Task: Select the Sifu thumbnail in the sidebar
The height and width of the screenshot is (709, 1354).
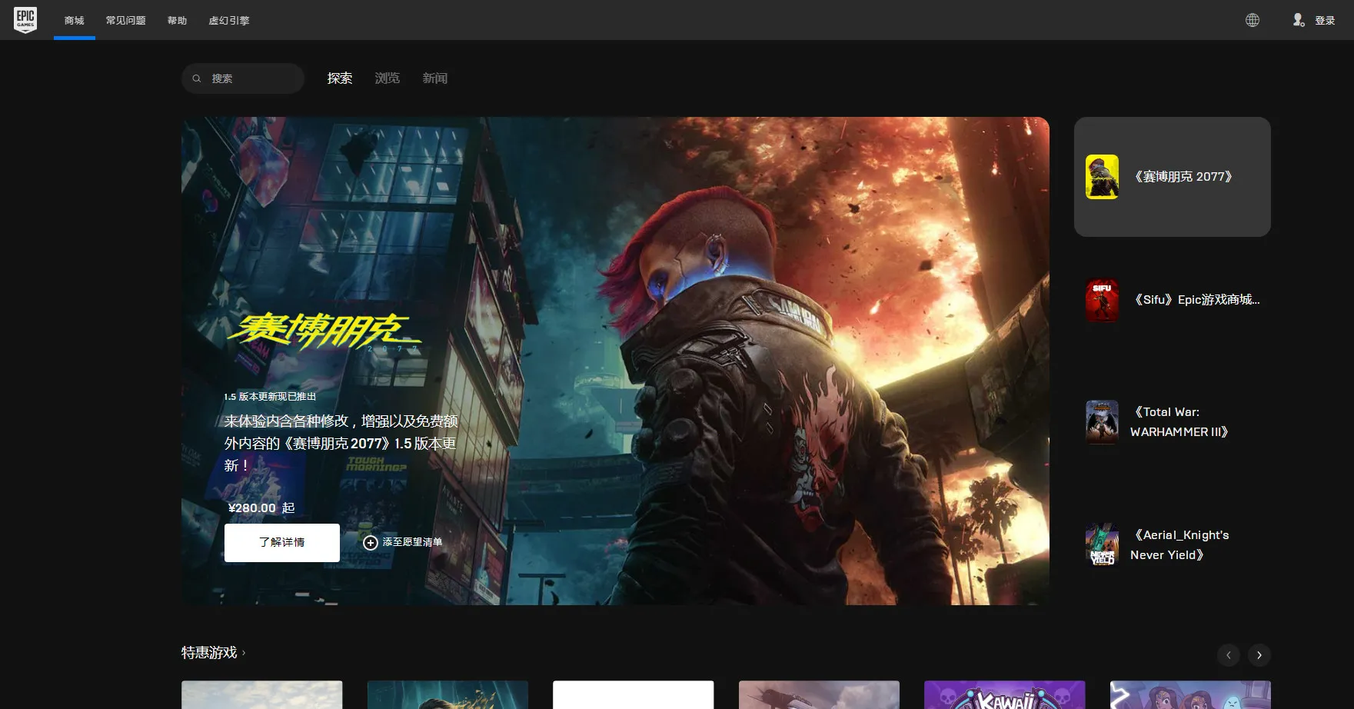Action: click(1102, 300)
